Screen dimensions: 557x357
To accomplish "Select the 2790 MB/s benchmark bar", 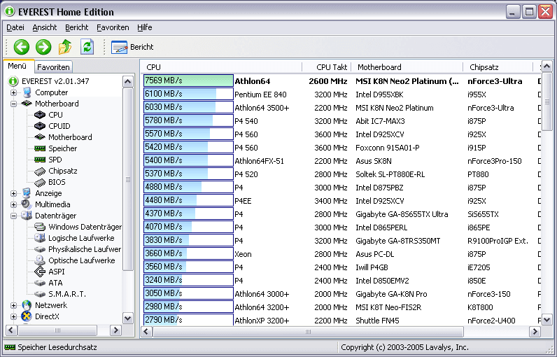I will [x=188, y=320].
